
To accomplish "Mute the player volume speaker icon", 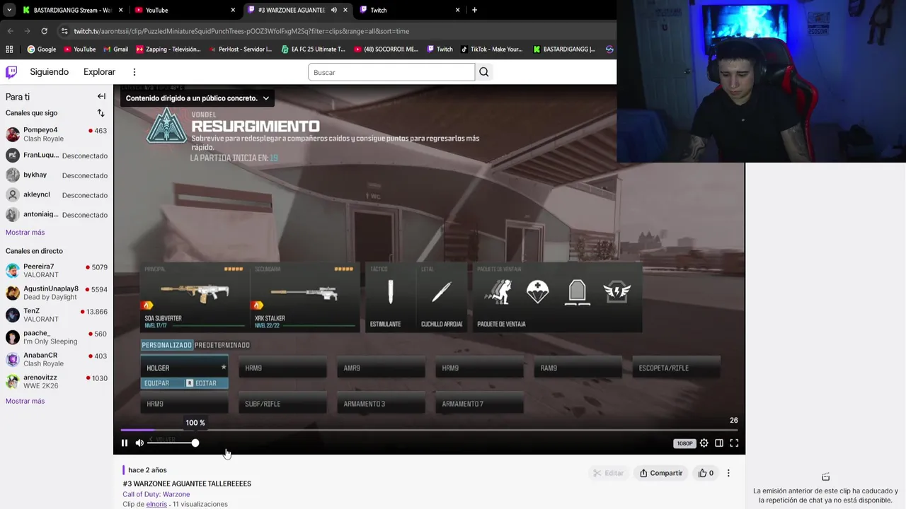I will 139,443.
